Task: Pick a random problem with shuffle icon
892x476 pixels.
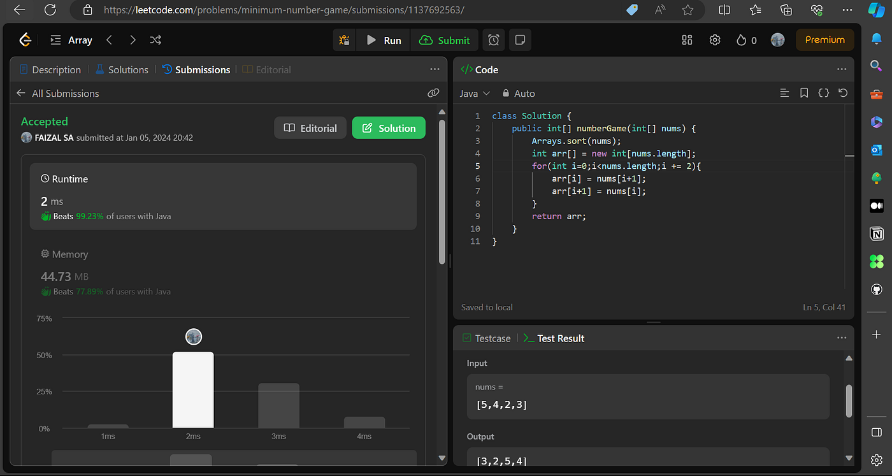Action: [155, 40]
